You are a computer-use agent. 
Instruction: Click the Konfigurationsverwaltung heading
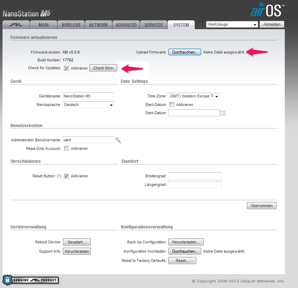(x=147, y=227)
